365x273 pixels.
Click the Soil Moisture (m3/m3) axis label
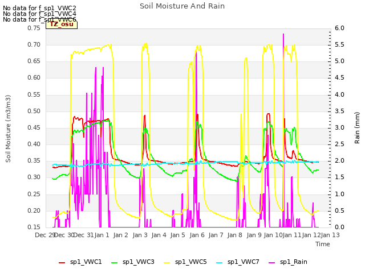point(8,129)
